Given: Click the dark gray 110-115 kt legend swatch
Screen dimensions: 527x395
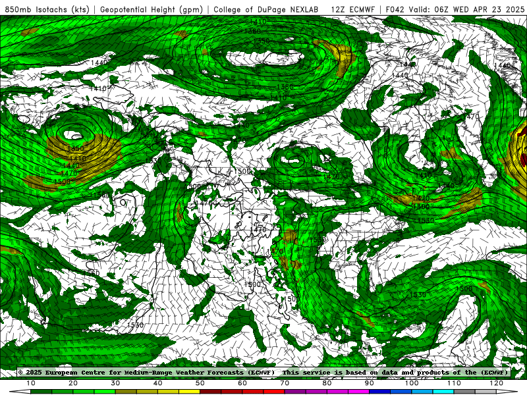Looking at the screenshot, I should [464, 392].
